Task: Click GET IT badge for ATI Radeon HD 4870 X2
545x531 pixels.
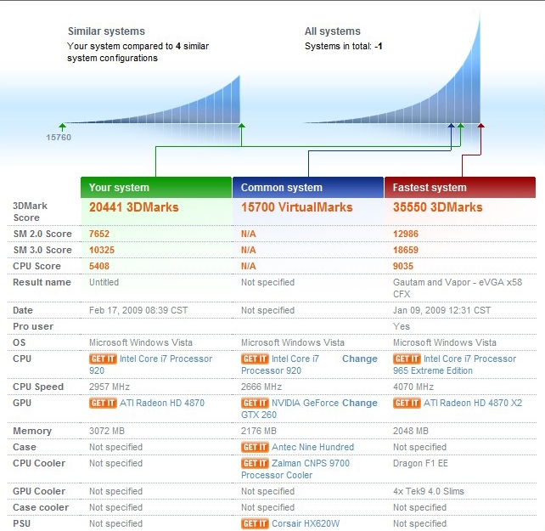Action: point(407,403)
